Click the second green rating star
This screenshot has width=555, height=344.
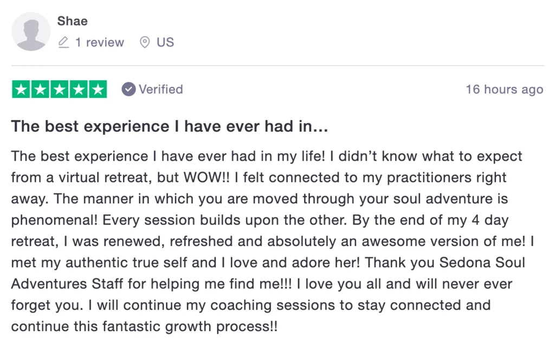point(40,89)
